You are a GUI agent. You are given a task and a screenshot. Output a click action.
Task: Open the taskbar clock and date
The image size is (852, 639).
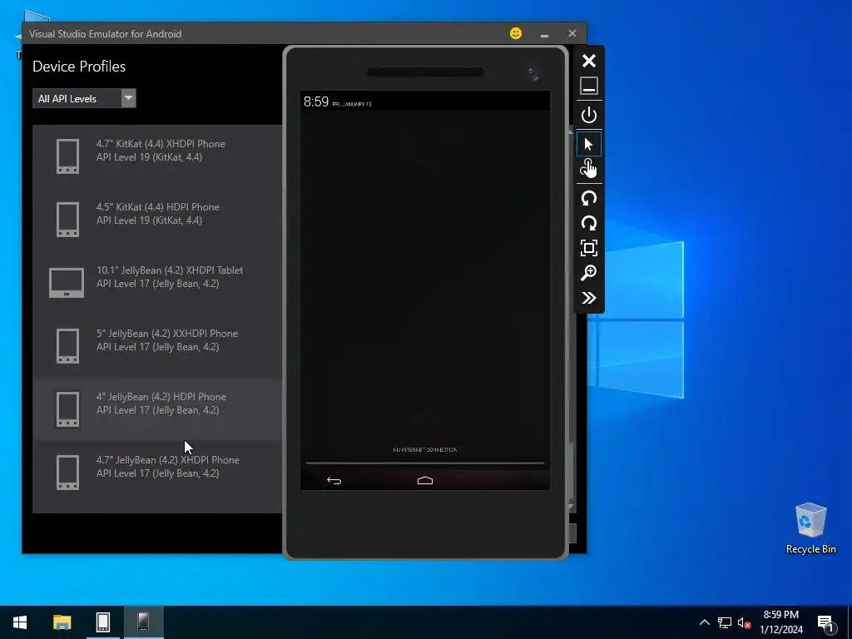780,622
